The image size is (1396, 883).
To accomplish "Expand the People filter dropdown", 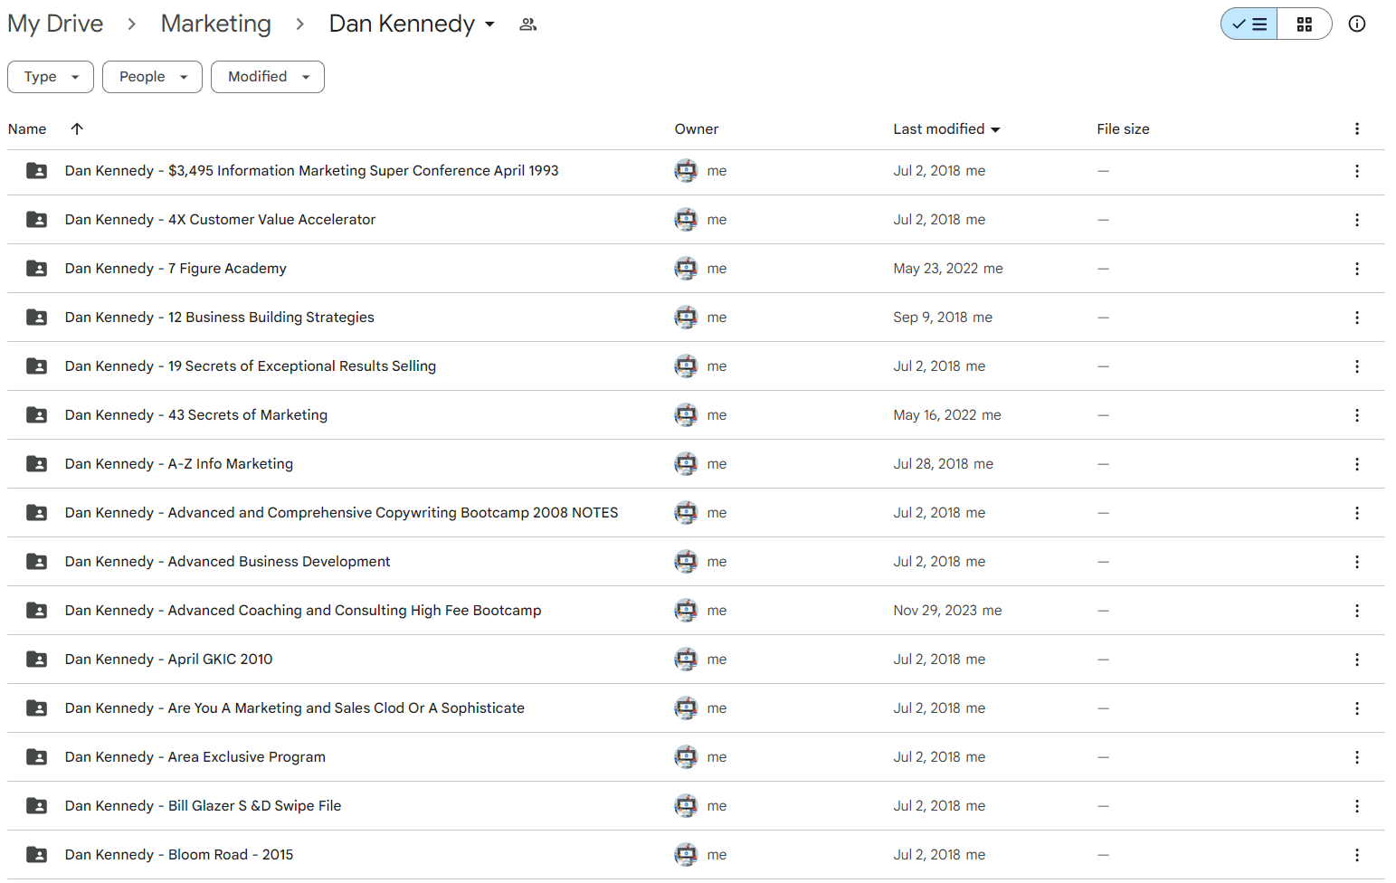I will click(152, 77).
